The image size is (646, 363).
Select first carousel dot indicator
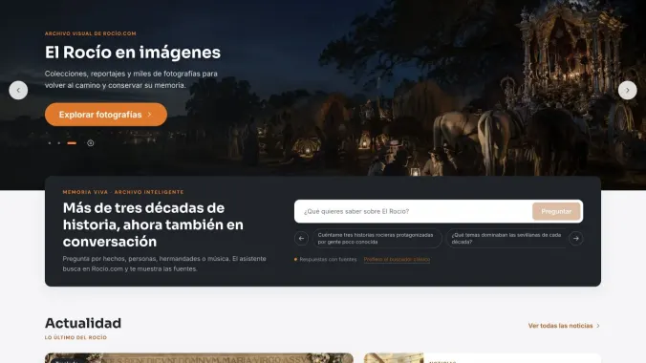click(50, 143)
